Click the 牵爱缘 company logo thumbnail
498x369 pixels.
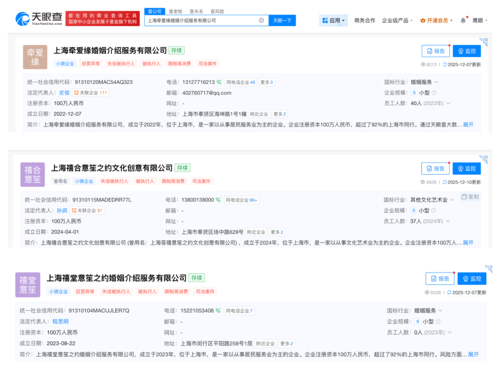pyautogui.click(x=35, y=57)
